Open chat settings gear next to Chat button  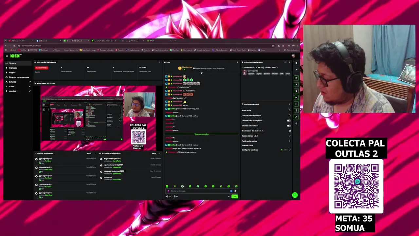(229, 196)
